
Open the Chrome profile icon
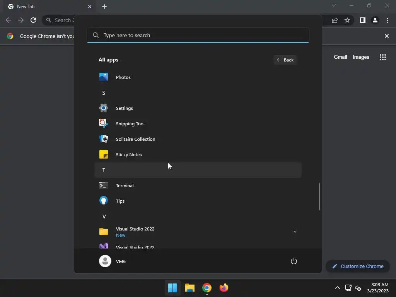(375, 20)
